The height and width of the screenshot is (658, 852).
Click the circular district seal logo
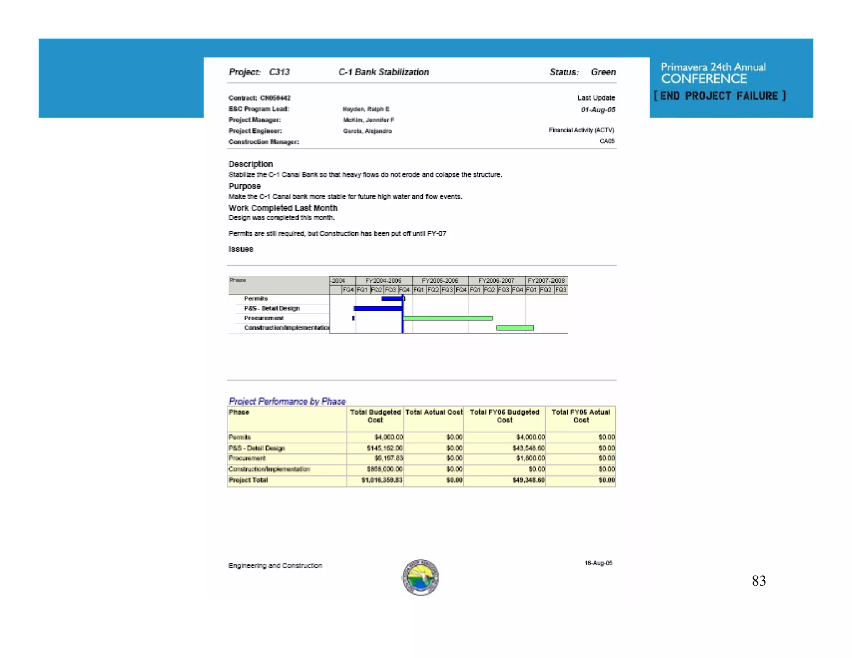click(x=421, y=577)
